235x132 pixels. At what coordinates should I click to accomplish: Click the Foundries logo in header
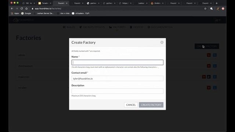pos(23,20)
